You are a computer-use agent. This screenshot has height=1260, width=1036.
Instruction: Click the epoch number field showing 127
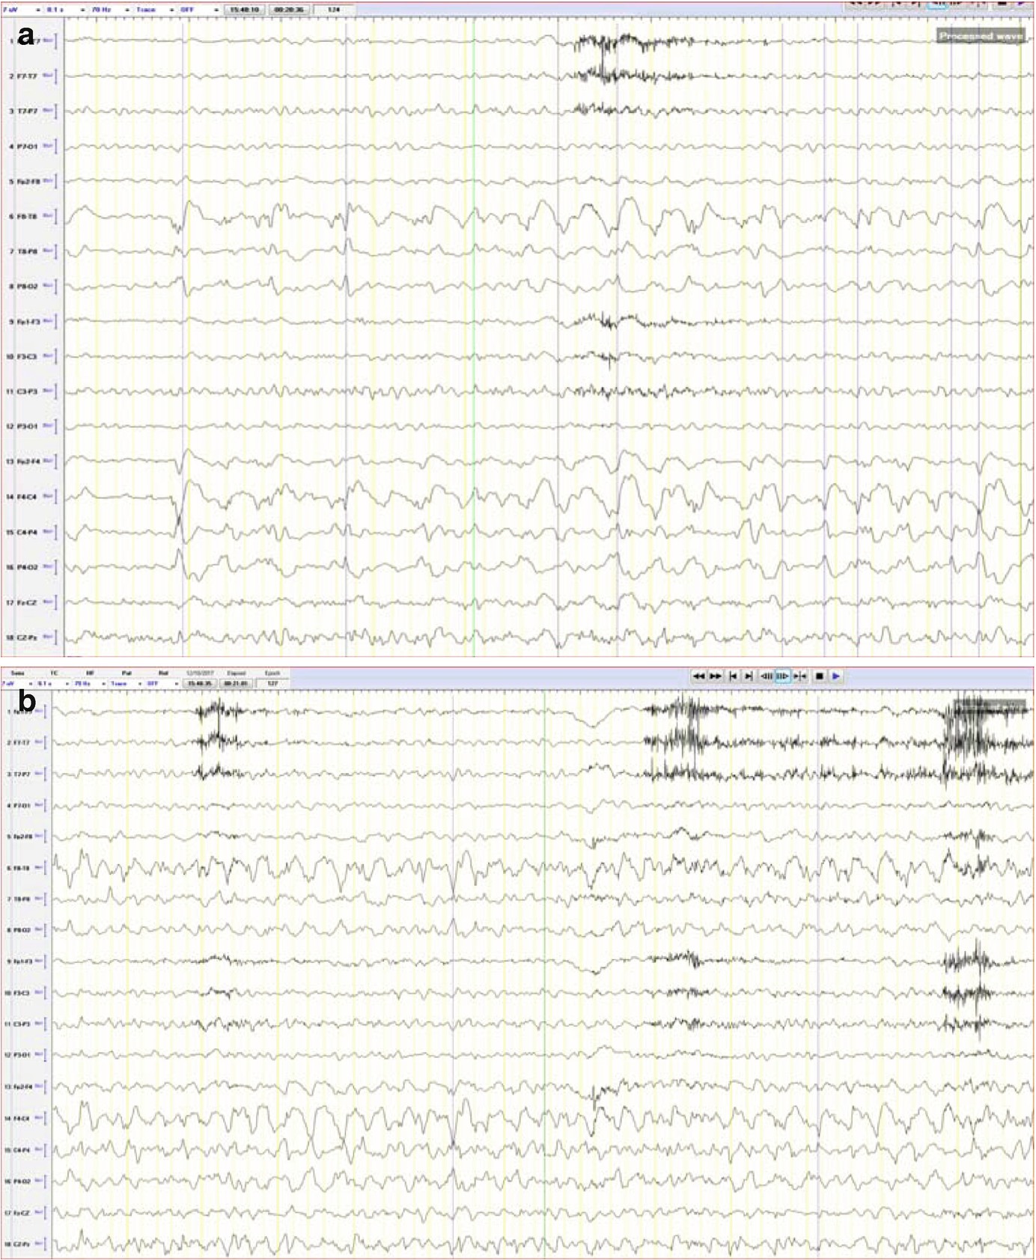click(x=272, y=684)
